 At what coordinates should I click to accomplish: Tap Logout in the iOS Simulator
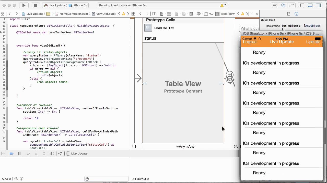250,42
